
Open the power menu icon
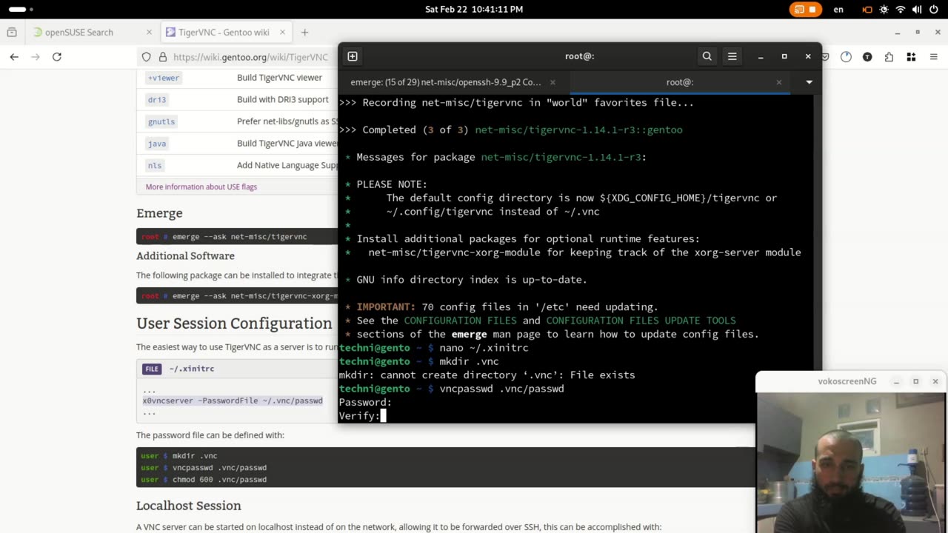[934, 10]
